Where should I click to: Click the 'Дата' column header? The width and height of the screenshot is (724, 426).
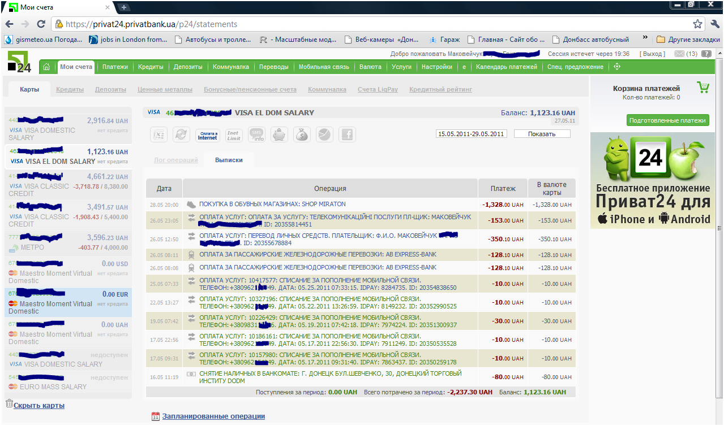(x=164, y=189)
